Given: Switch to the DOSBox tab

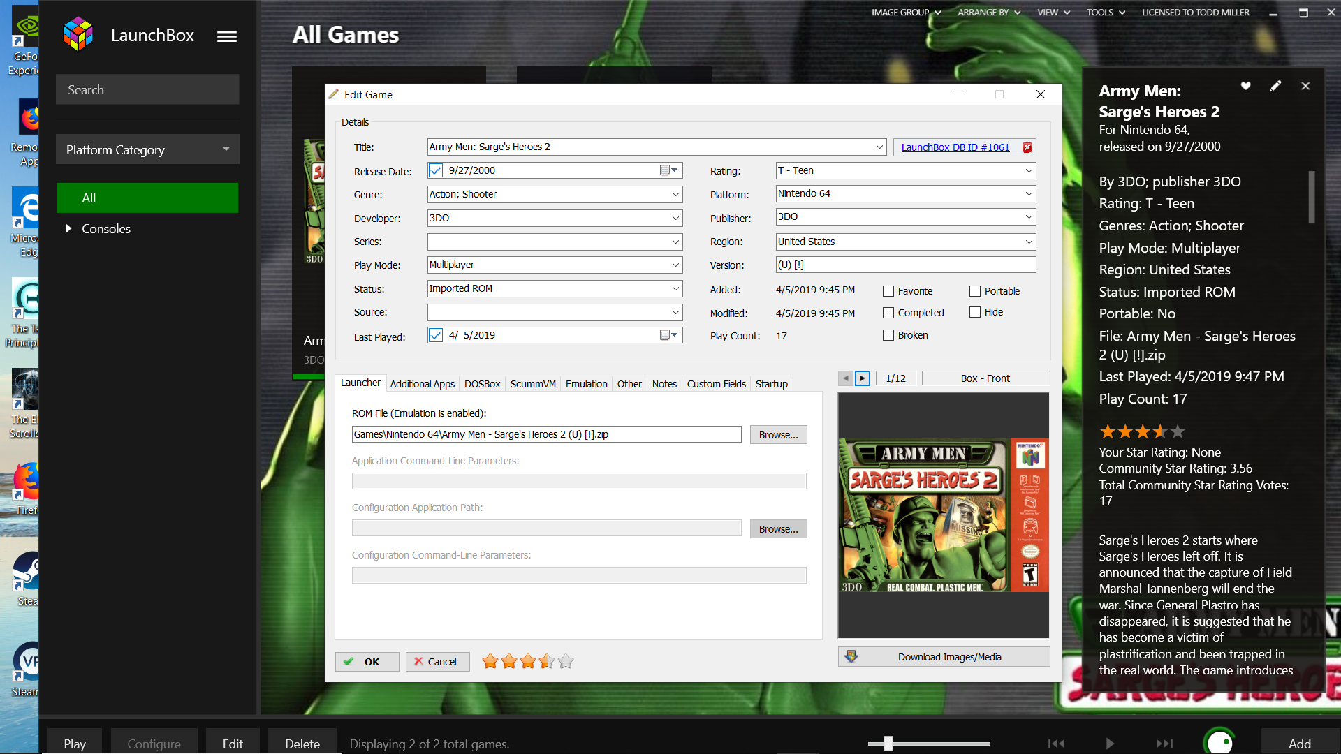Looking at the screenshot, I should point(482,384).
